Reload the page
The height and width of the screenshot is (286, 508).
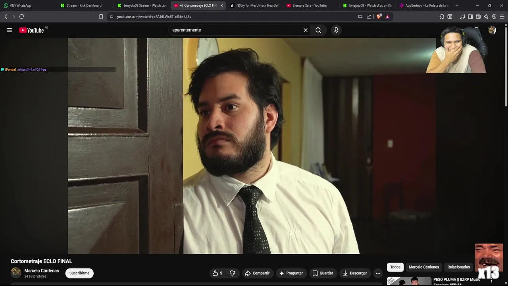[x=22, y=17]
